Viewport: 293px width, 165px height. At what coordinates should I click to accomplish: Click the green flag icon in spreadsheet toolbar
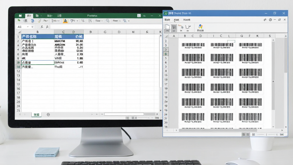tap(19, 21)
